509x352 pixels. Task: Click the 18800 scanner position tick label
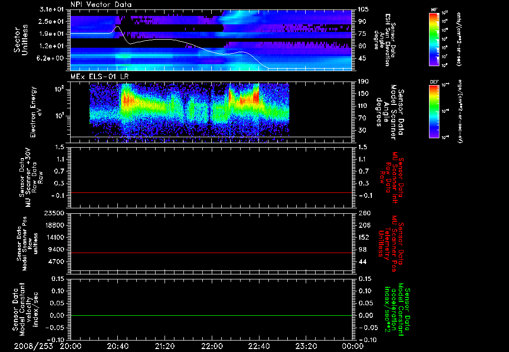(x=55, y=225)
